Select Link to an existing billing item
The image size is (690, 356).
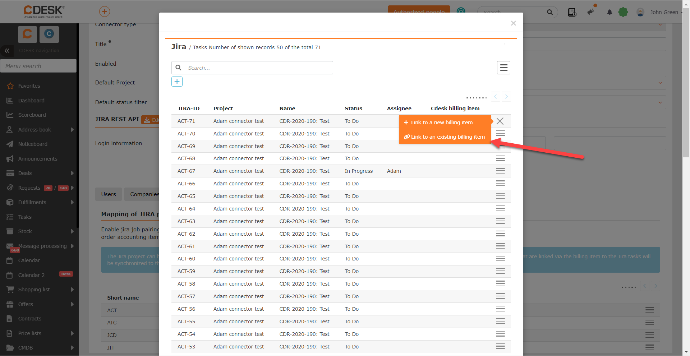tap(444, 137)
